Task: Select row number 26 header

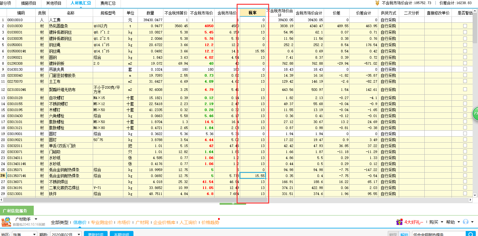Action: (3, 176)
